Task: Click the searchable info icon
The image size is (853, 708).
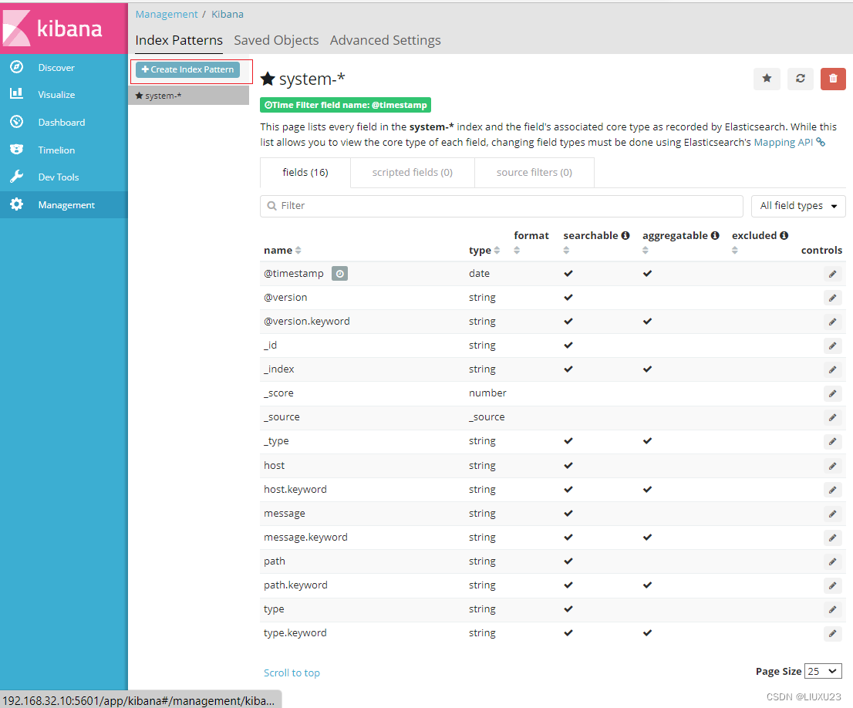Action: (625, 235)
